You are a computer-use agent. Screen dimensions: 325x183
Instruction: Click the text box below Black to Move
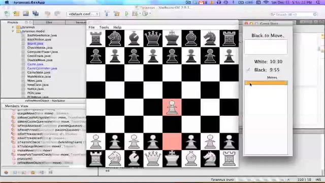[x=266, y=47]
